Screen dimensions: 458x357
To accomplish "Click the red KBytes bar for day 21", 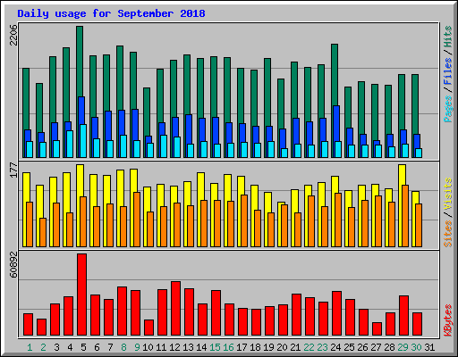I will click(x=296, y=314).
